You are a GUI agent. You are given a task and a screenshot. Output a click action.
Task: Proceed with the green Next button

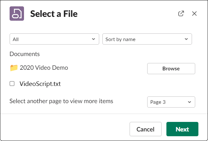pos(182,129)
